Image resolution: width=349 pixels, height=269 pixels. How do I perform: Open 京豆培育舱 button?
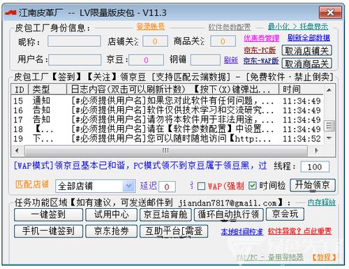coord(165,215)
